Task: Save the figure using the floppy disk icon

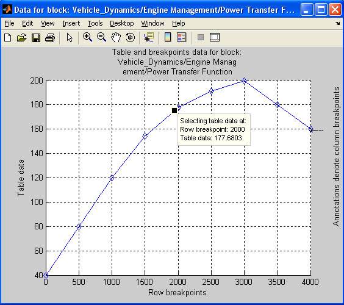Action: (x=36, y=38)
